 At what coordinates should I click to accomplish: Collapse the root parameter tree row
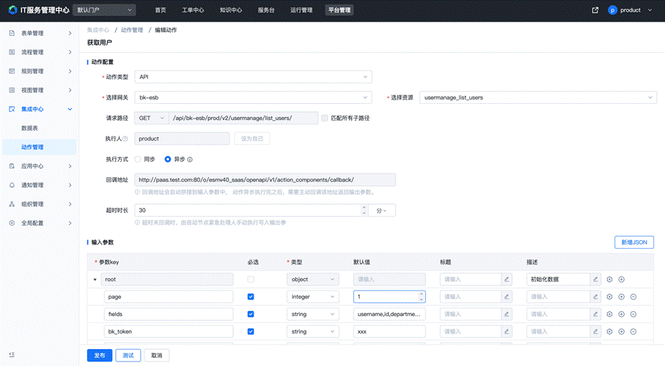95,280
